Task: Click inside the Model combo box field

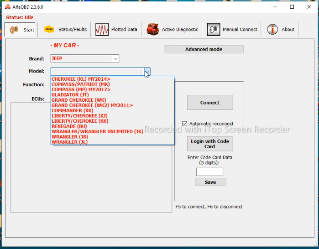Action: point(98,72)
